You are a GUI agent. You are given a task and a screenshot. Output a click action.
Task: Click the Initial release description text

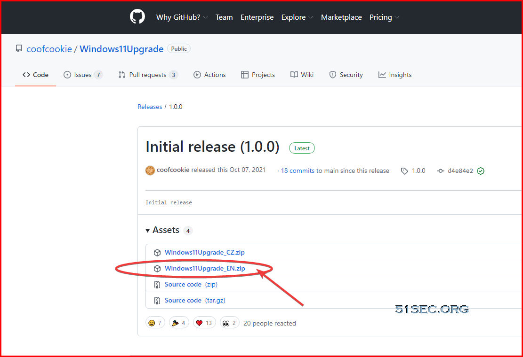(169, 202)
